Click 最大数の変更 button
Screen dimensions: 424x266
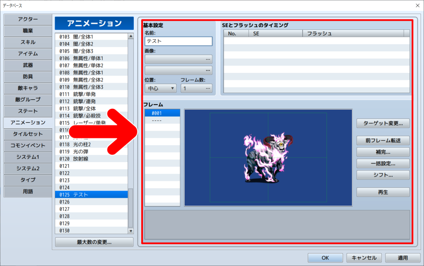(94, 242)
